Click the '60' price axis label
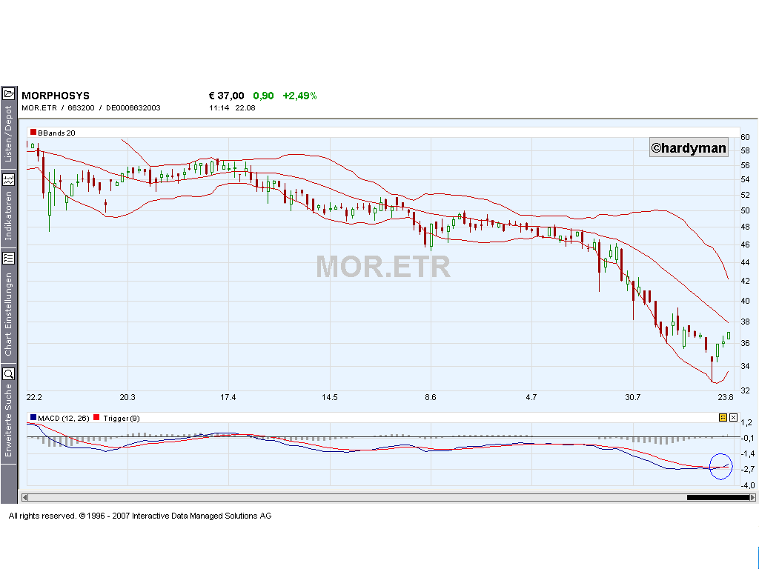The image size is (759, 569). tap(745, 137)
